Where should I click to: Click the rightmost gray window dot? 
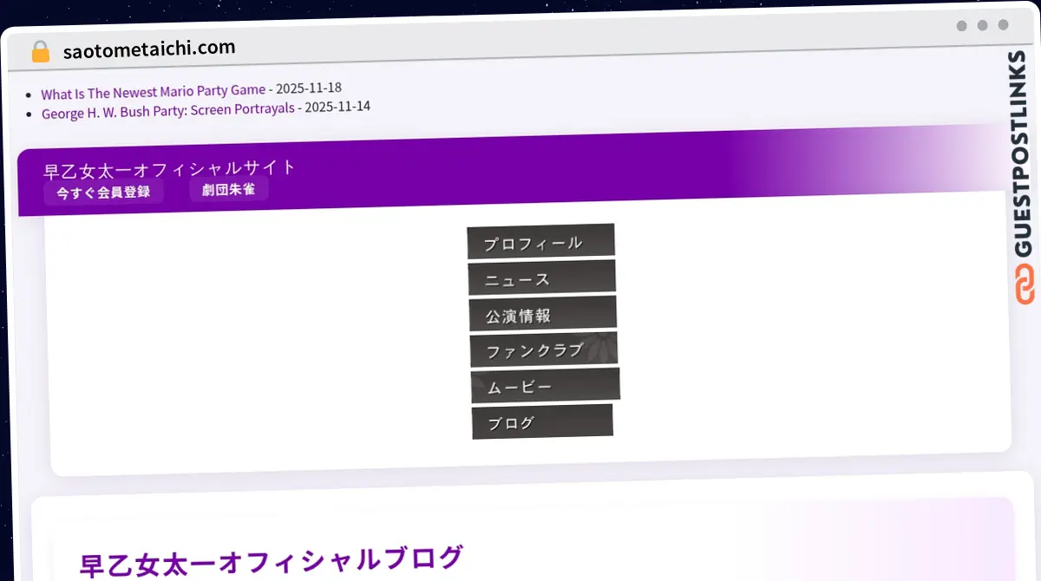pyautogui.click(x=1003, y=25)
